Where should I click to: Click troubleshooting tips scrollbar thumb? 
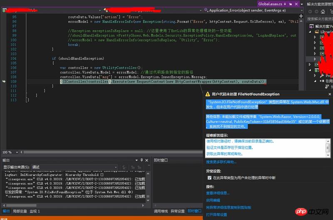328,148
